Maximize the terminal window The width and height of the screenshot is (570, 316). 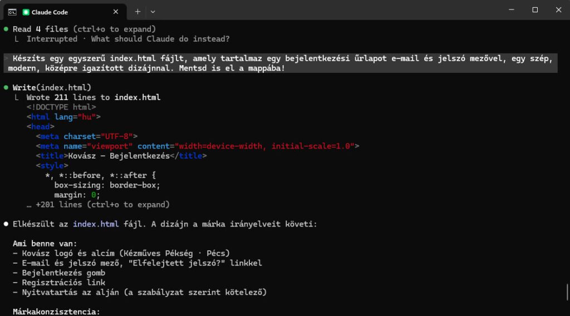coord(535,10)
